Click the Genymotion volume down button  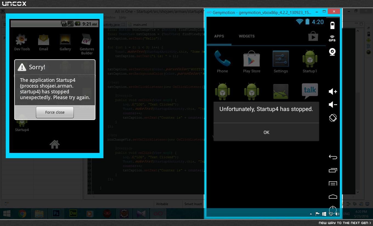[333, 105]
